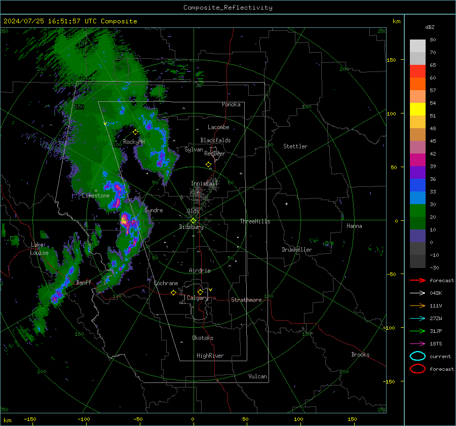Click the Drumheller map label
This screenshot has height=426, width=456.
coord(297,250)
